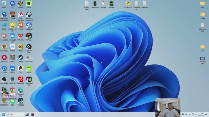Open the red pinned app on the taskbar
The height and width of the screenshot is (117, 209).
[33, 114]
